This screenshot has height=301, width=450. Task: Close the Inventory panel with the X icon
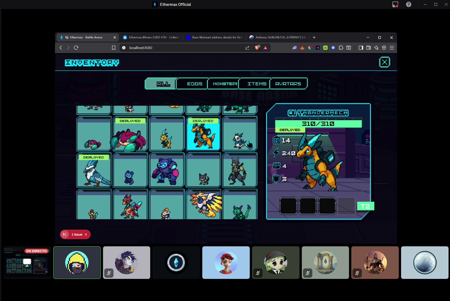pos(385,62)
